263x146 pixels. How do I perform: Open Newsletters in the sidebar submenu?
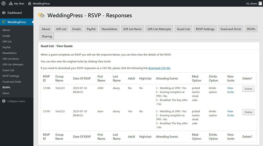[x=10, y=53]
